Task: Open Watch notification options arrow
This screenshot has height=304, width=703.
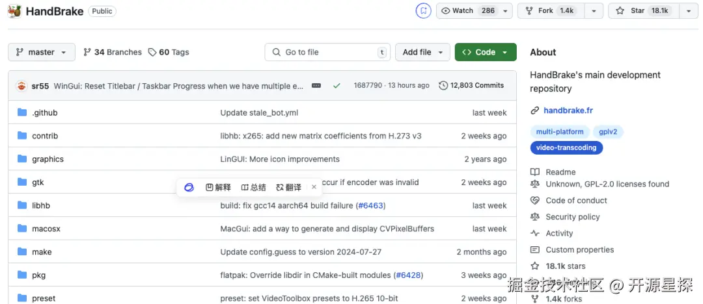Action: 505,11
